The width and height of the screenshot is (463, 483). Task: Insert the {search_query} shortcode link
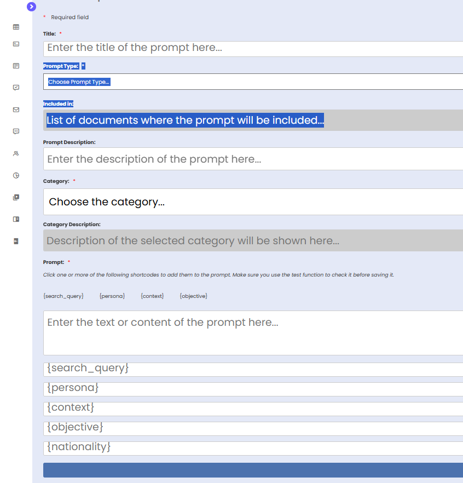pyautogui.click(x=63, y=296)
